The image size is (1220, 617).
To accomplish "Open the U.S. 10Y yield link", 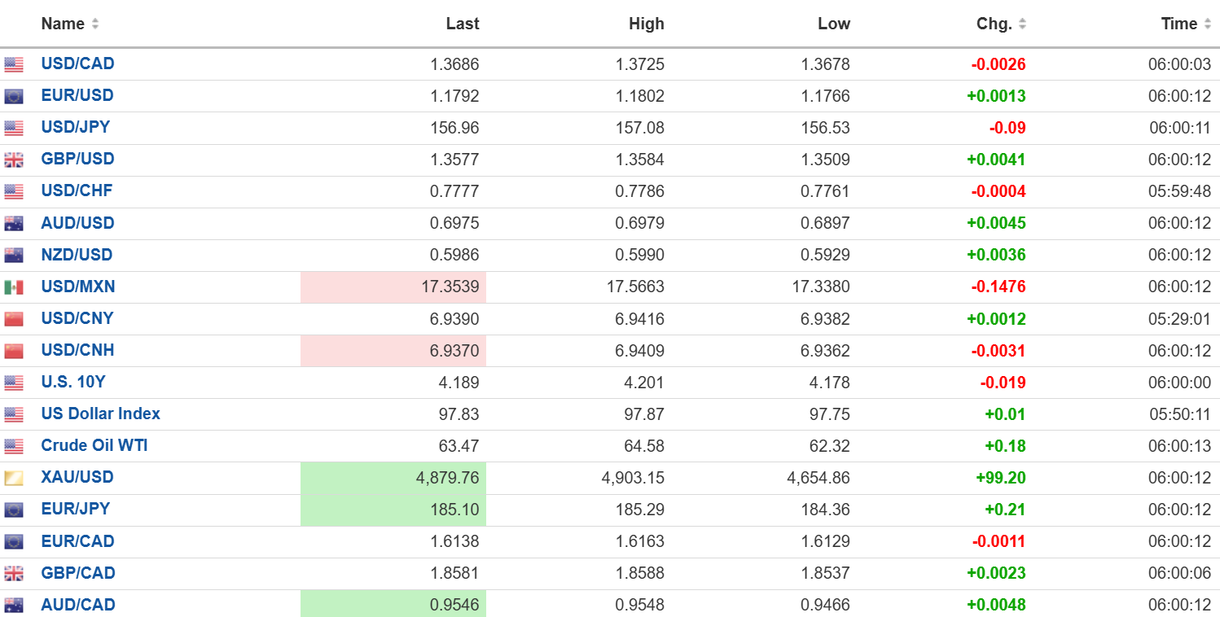I will (x=72, y=382).
